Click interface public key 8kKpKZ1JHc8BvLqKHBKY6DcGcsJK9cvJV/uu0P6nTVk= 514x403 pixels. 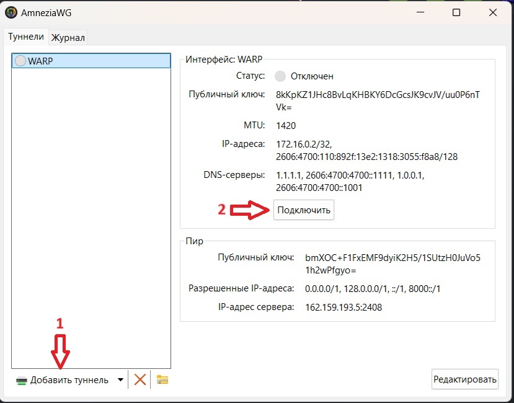point(378,101)
